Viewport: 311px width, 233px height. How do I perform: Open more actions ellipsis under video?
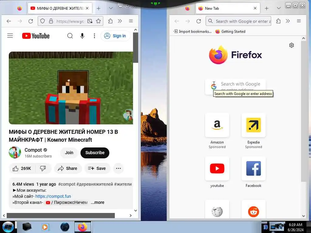(118, 168)
